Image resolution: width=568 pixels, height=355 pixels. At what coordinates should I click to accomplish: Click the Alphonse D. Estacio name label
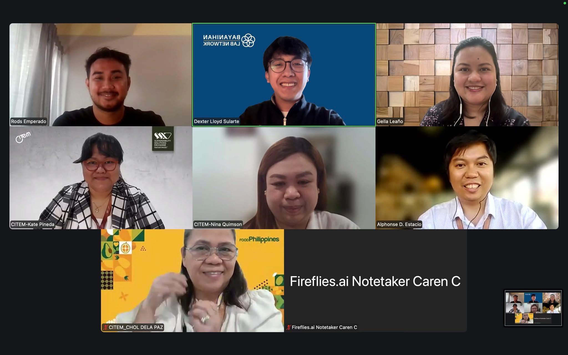click(399, 224)
